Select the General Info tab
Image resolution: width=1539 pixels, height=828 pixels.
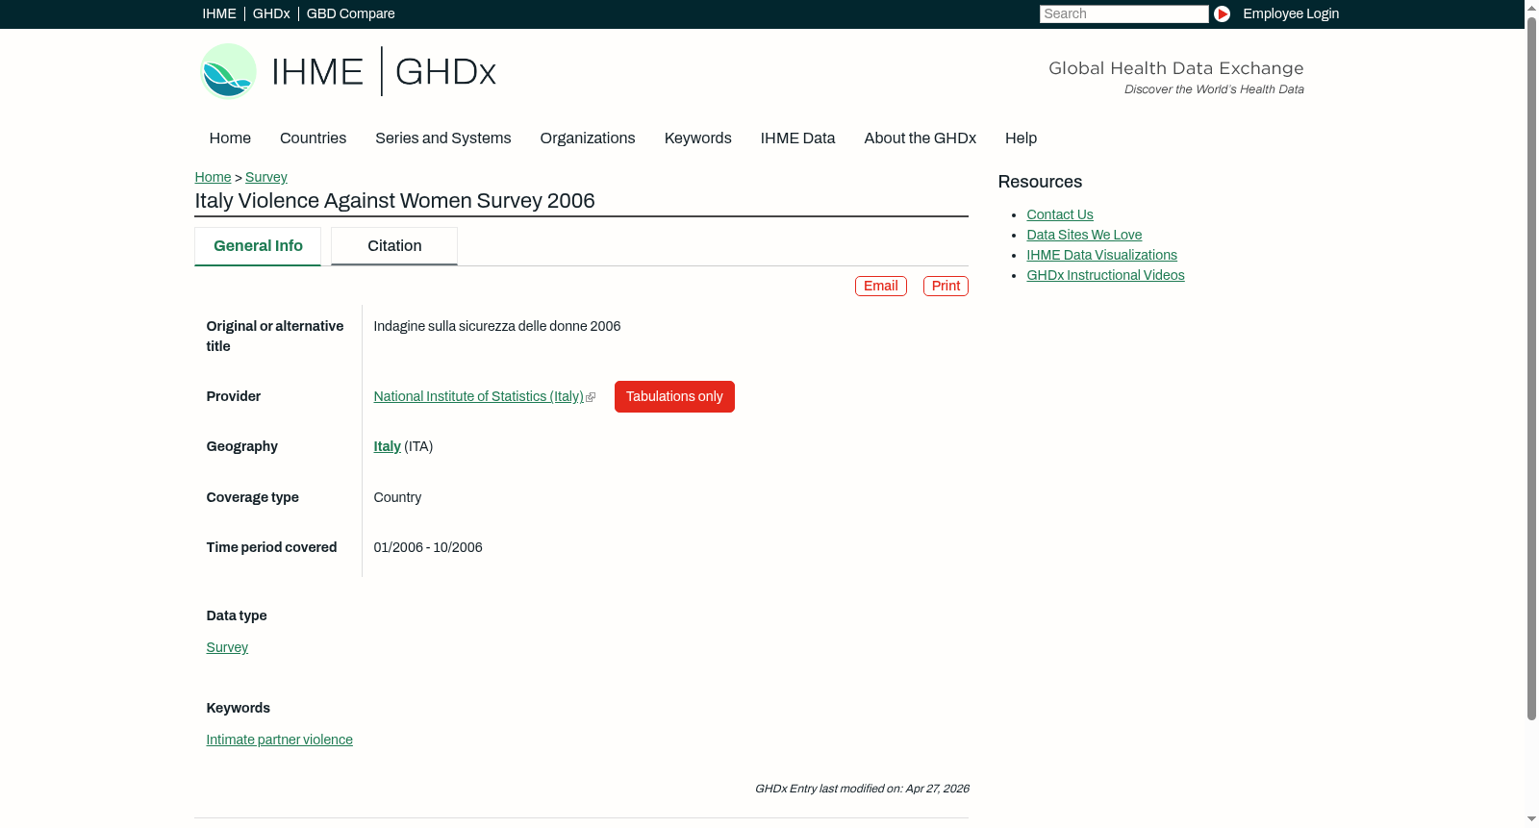tap(258, 246)
